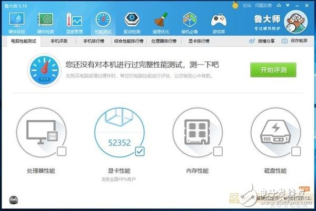Viewport: 316px width, 211px height.
Task: Click the 内存性能 label
Action: pos(197,171)
